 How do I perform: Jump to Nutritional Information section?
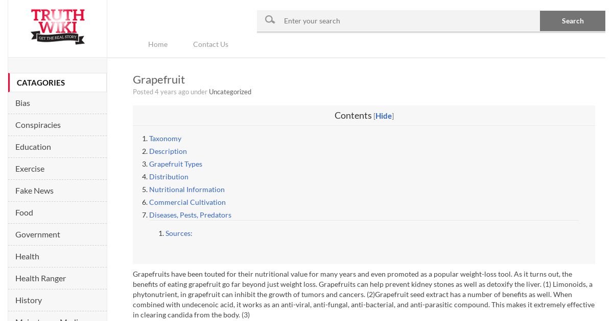[x=187, y=190]
